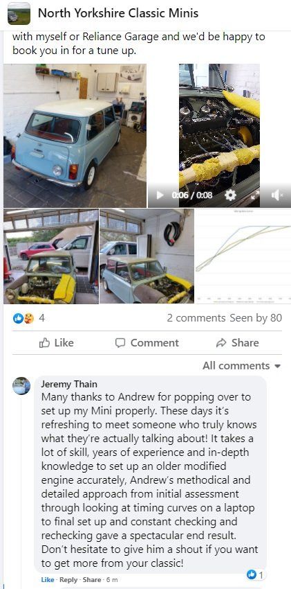Open the blue Mini rear photo

coord(75,136)
